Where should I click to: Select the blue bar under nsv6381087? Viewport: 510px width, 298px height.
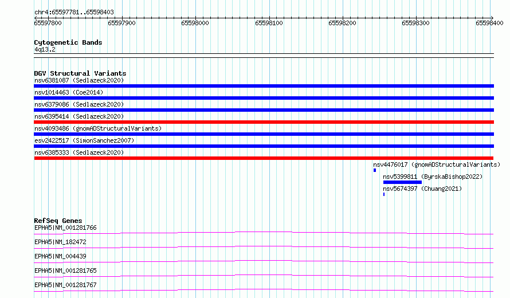pyautogui.click(x=264, y=86)
